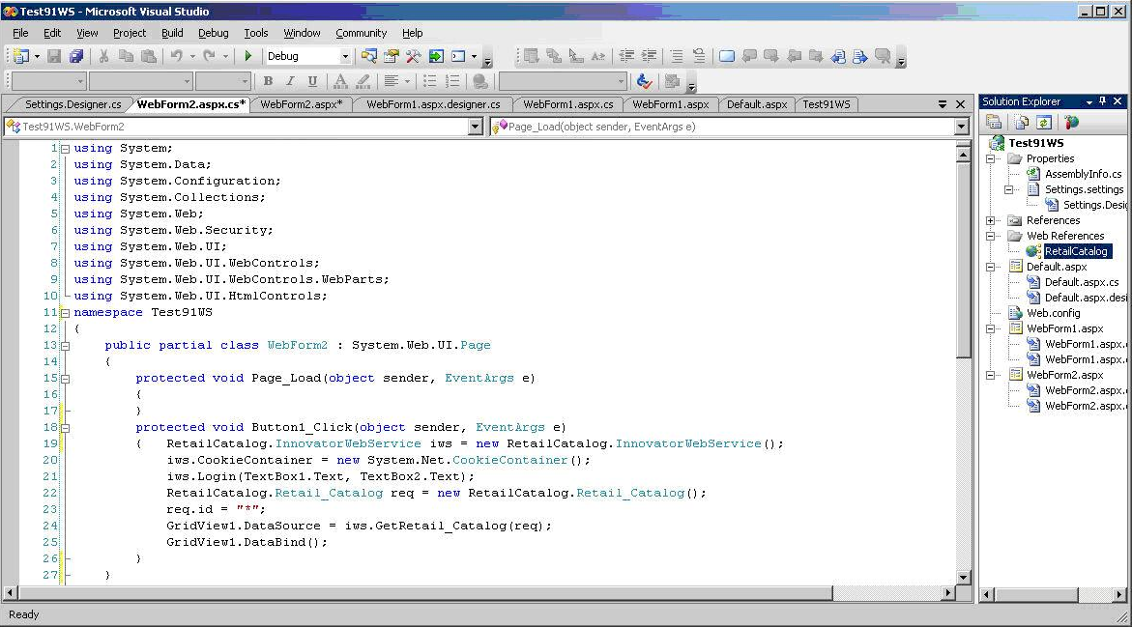Collapse the using directives outline block
The height and width of the screenshot is (627, 1132).
click(x=65, y=149)
